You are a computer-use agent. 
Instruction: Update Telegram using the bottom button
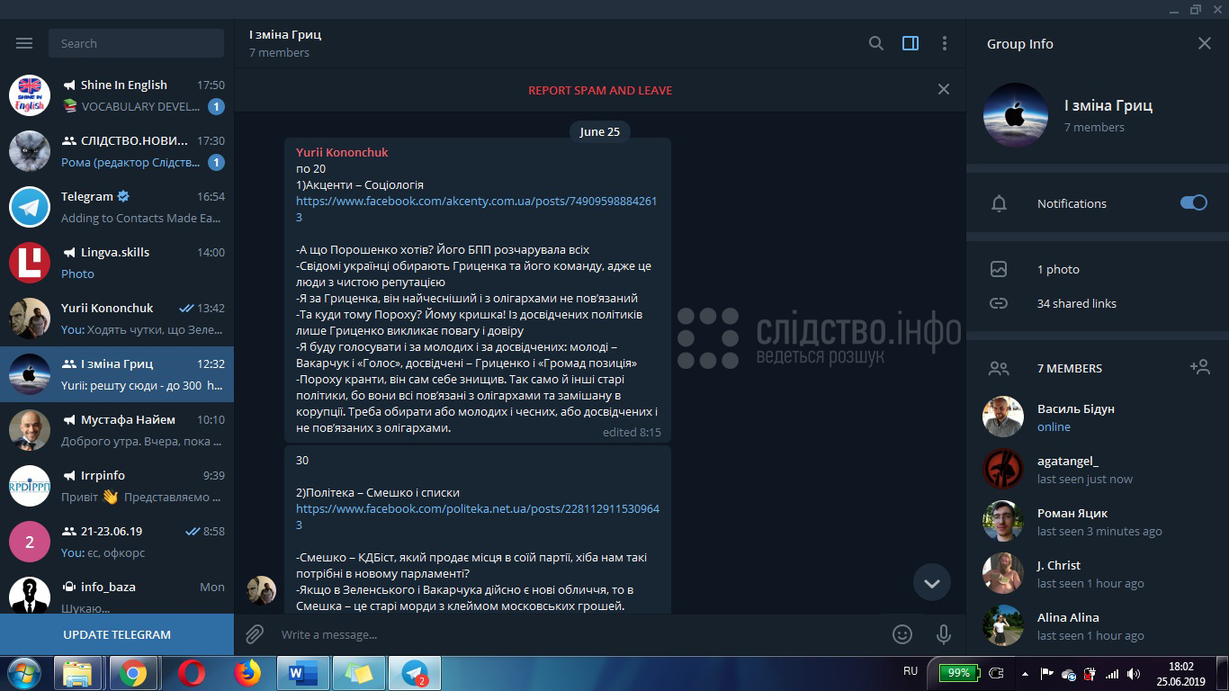click(117, 634)
